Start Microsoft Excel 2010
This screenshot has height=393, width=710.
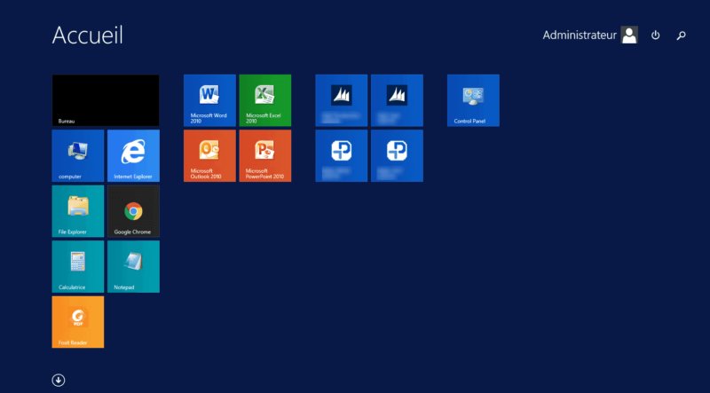(x=265, y=100)
